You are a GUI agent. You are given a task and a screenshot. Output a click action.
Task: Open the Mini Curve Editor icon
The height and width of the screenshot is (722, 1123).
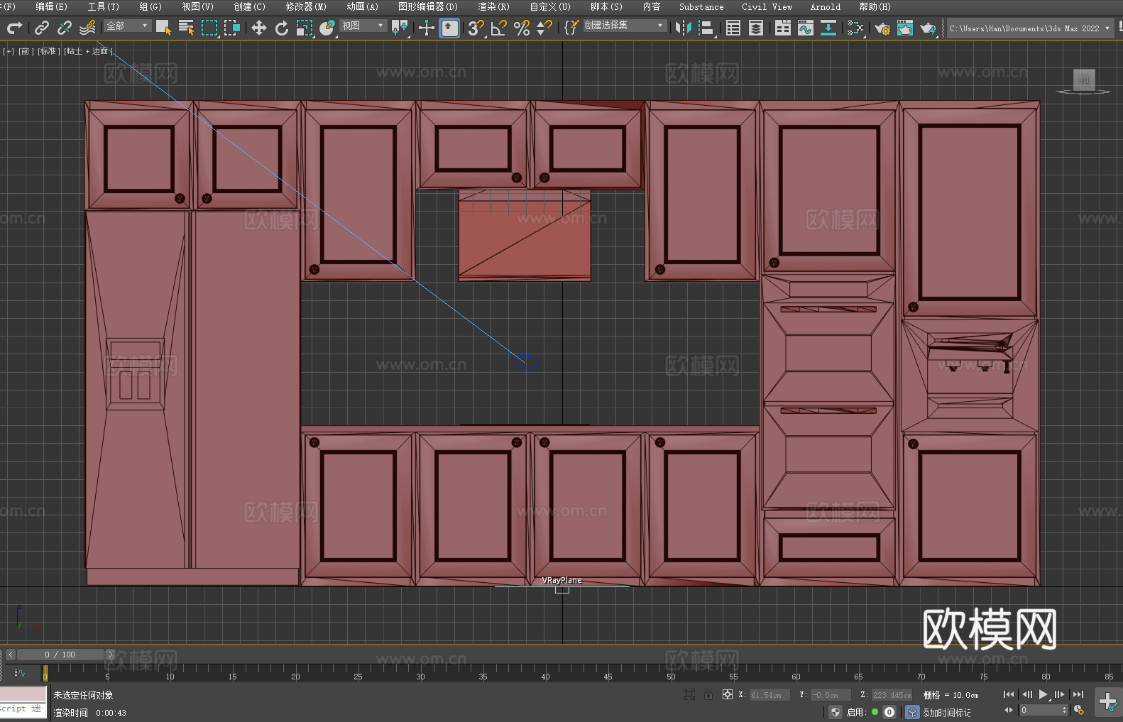(x=20, y=672)
